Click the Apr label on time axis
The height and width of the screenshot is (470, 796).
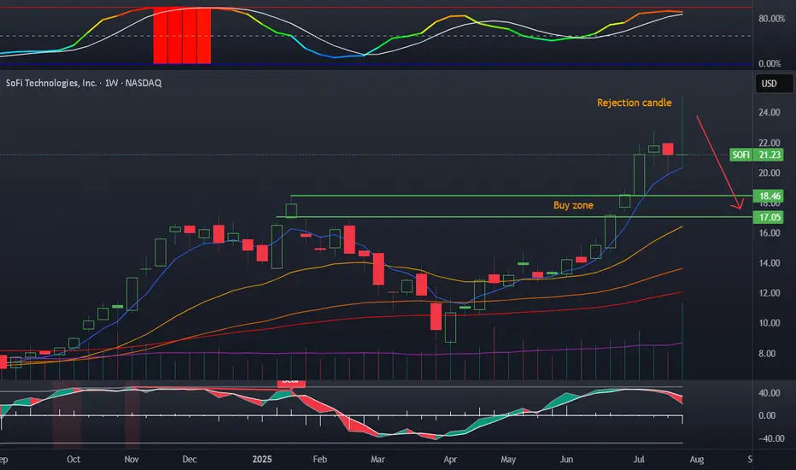450,460
